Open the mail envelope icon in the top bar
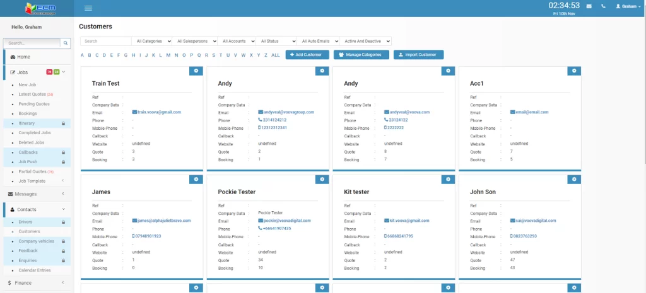 click(589, 6)
